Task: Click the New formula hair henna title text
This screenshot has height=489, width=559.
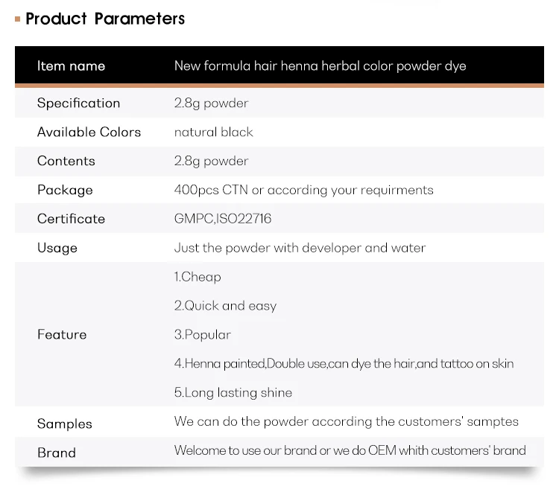Action: pyautogui.click(x=320, y=66)
